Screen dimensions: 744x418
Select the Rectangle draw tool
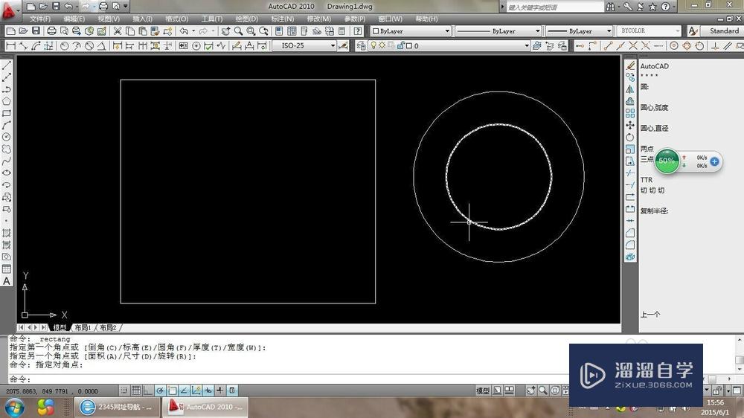[7, 113]
